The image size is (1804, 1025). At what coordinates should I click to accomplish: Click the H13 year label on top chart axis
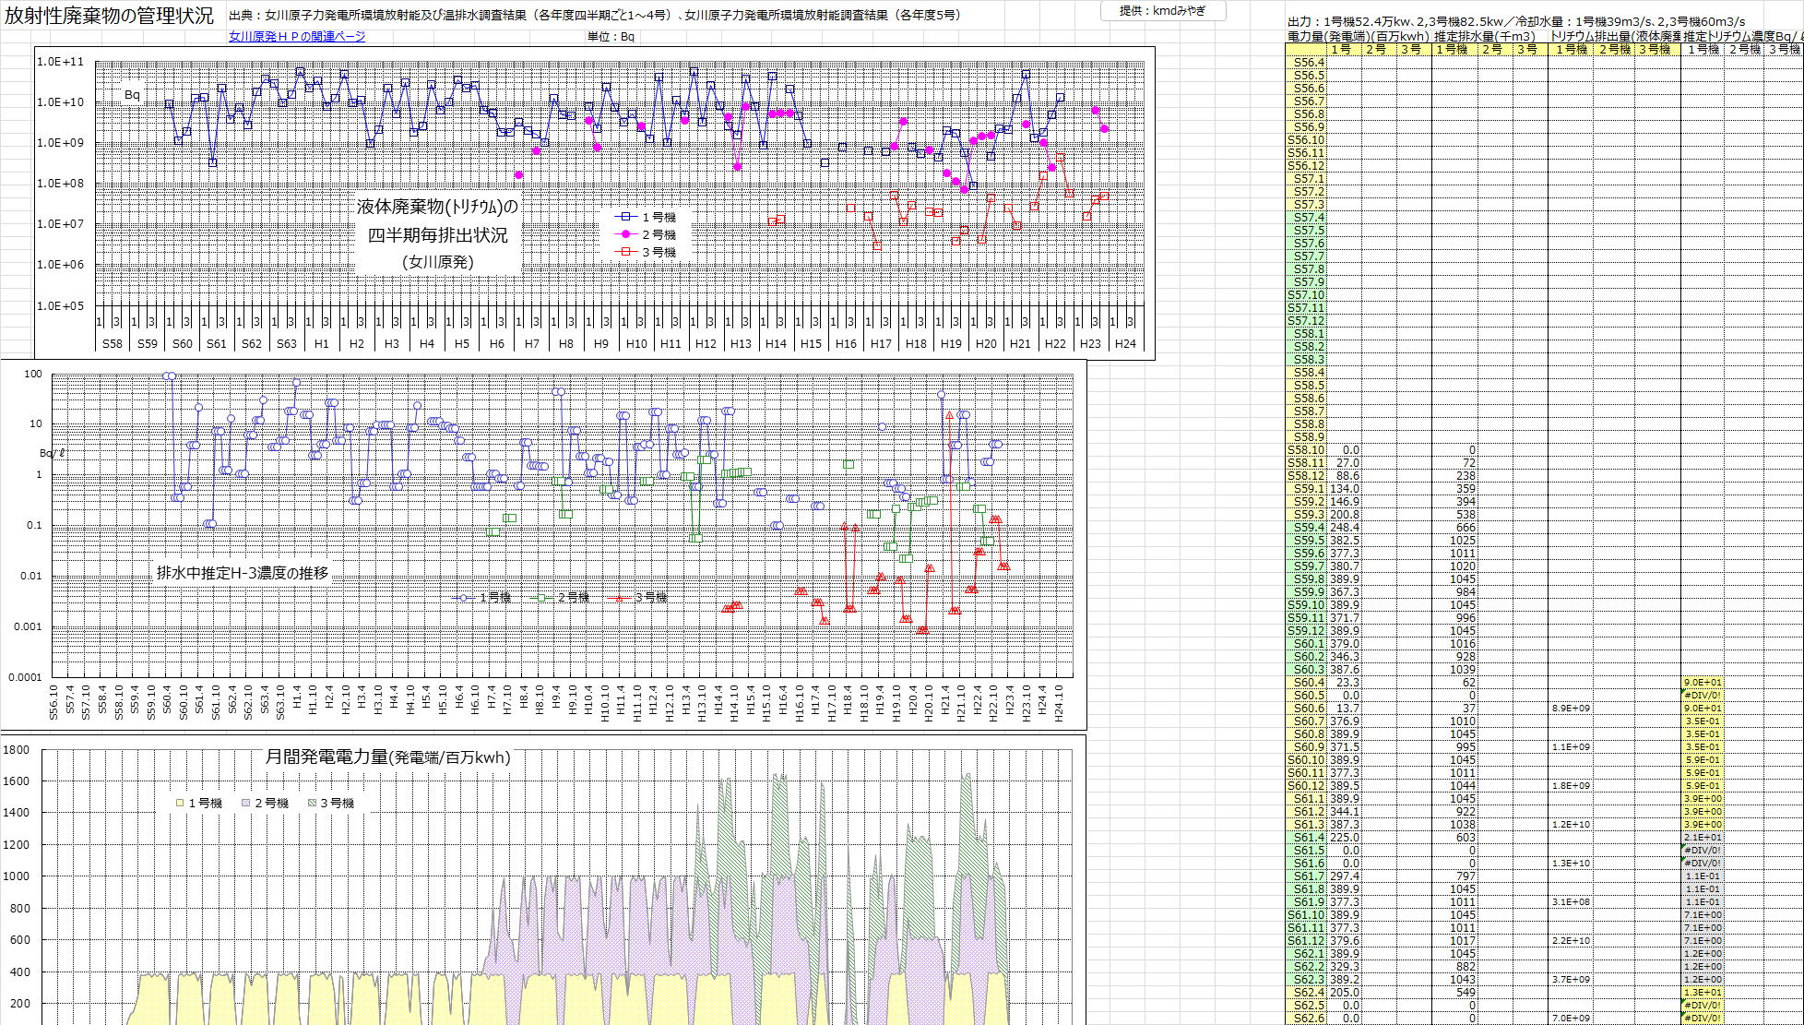point(741,343)
